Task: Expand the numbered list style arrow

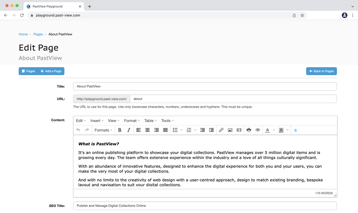Action: [195, 130]
